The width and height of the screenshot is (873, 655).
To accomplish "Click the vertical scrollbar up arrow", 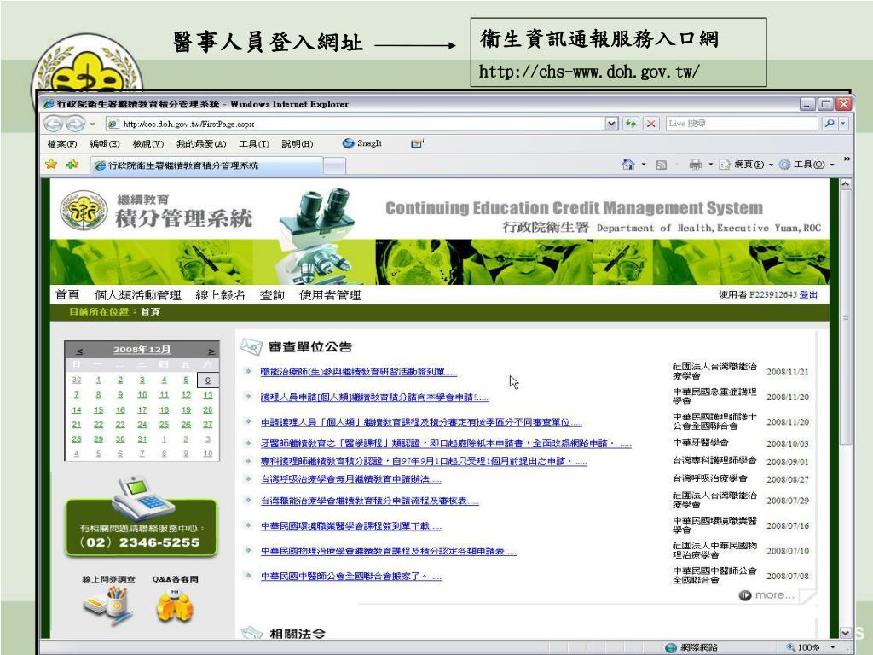I will click(845, 184).
